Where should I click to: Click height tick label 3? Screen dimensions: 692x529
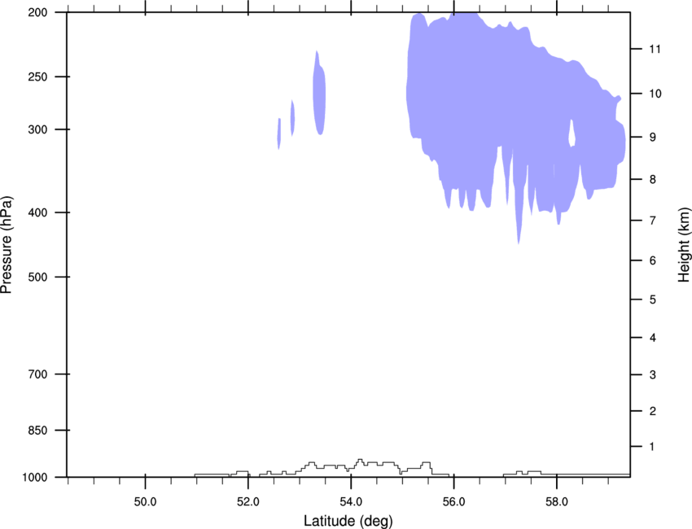tap(652, 375)
